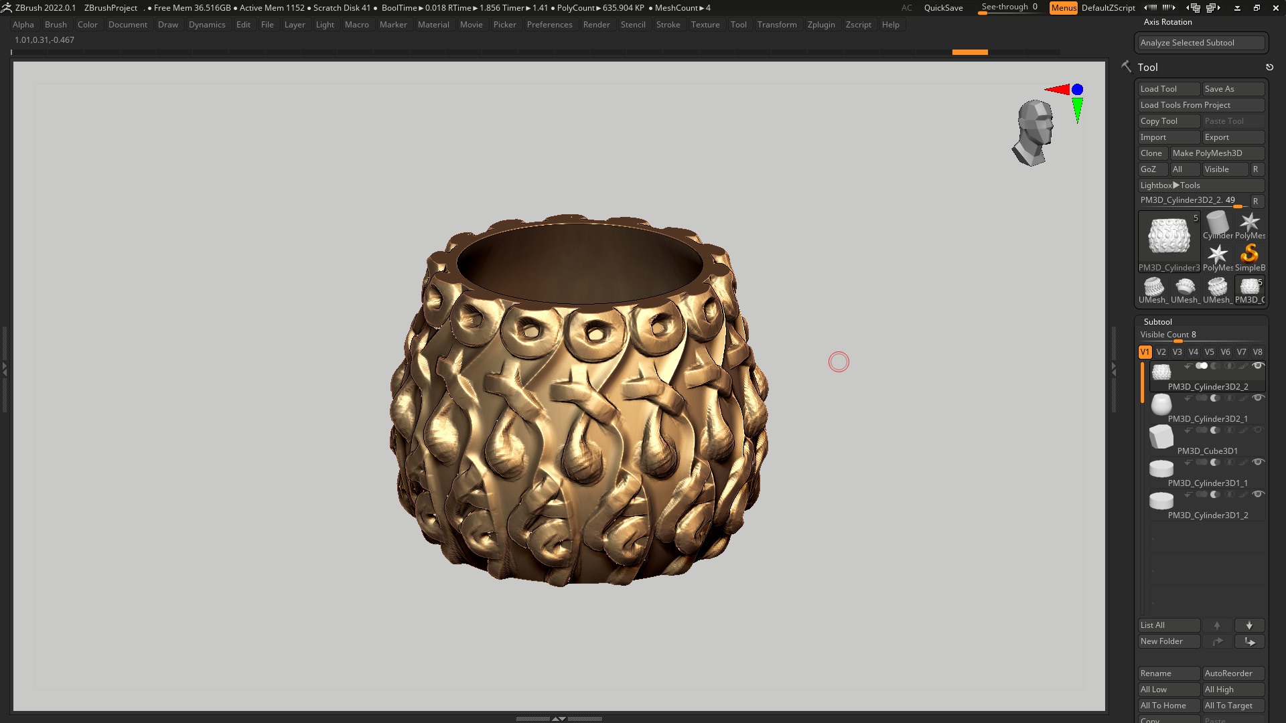This screenshot has height=723, width=1286.
Task: Click the small PM3D_C tool thumbnail
Action: coord(1250,290)
